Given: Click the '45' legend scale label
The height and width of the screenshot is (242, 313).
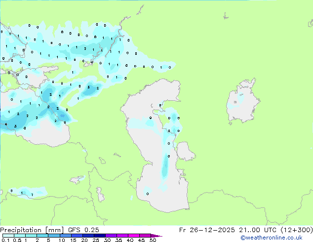Looking at the screenshot, I should coord(141,240).
